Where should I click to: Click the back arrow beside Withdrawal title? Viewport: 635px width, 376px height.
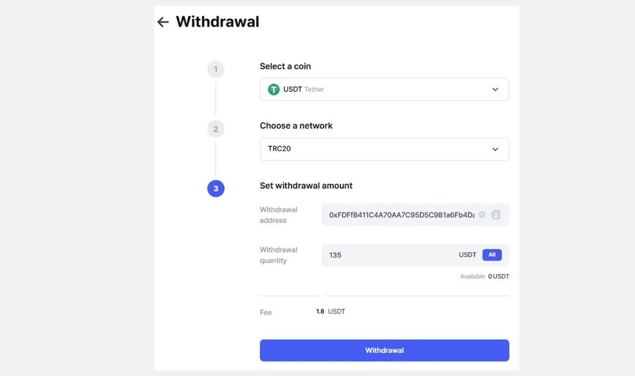163,22
